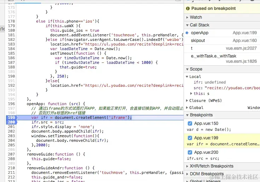Open vue.esm.js:2027 source link
Screen dimensions: 260x182
click(241, 48)
